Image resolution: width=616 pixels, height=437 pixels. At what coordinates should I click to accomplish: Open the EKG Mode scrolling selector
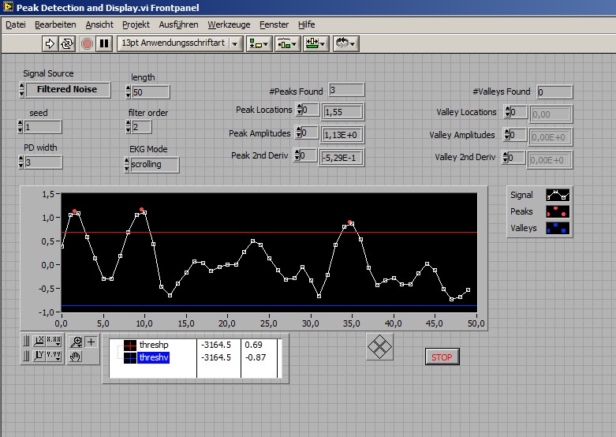coord(154,165)
